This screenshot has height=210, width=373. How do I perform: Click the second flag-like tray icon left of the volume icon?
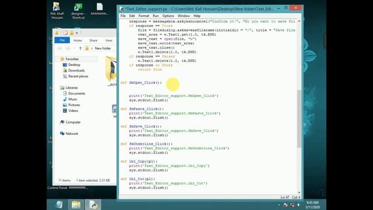click(293, 205)
